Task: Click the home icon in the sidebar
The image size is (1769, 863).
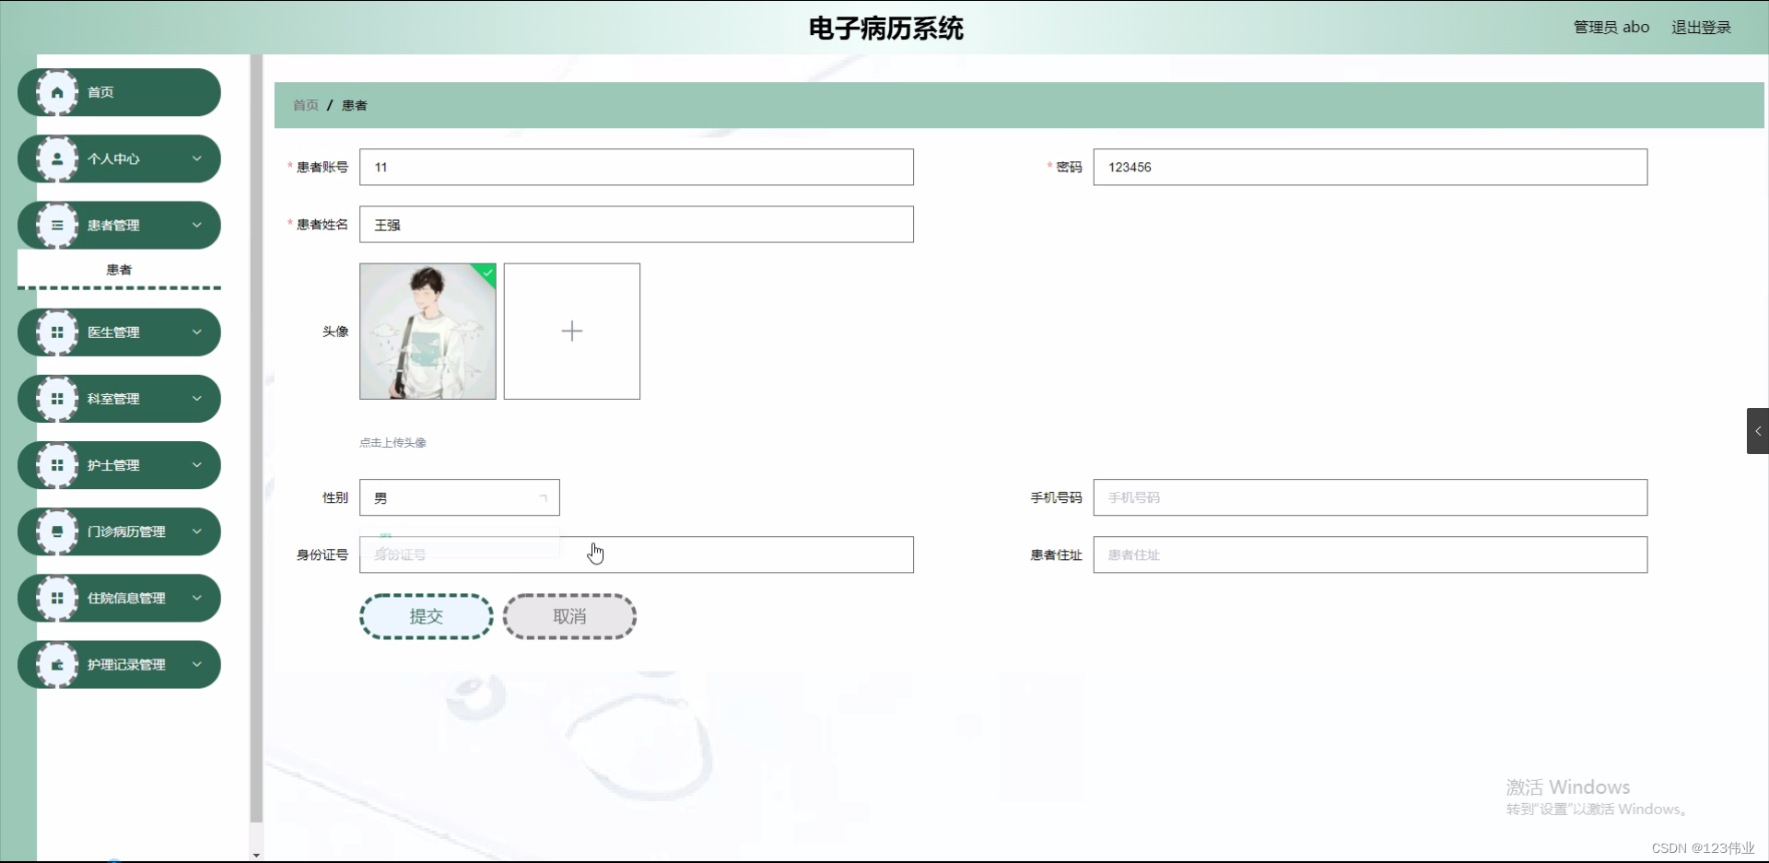Action: point(57,92)
